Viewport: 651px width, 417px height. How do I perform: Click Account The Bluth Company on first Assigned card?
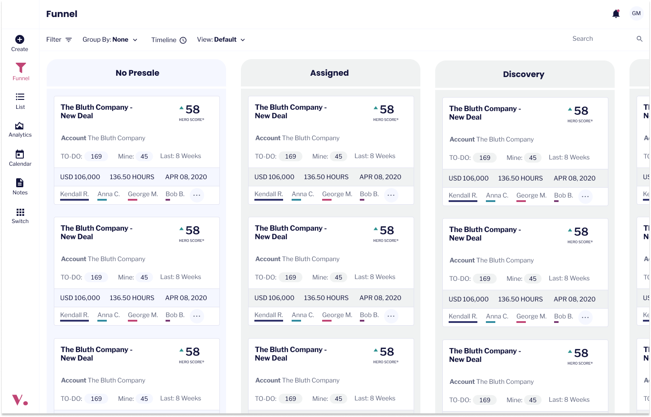point(297,138)
